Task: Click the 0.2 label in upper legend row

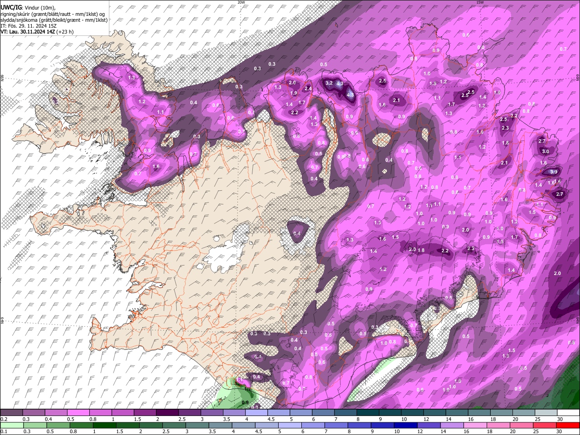Action: click(4, 419)
